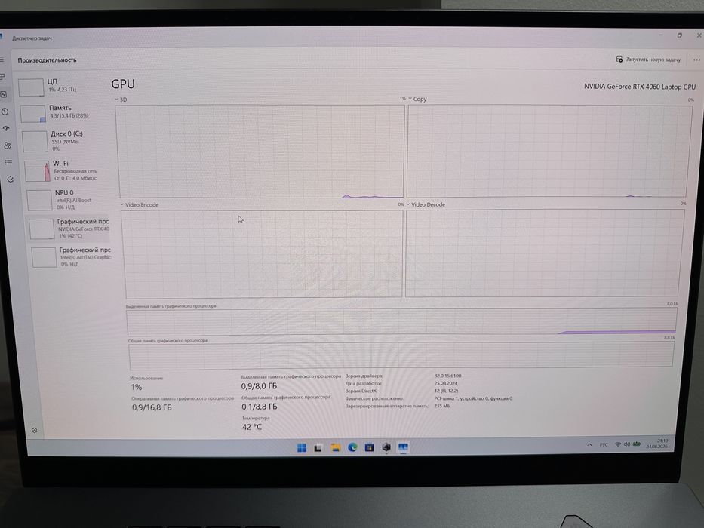704x528 pixels.
Task: Click the GPU heading text
Action: click(122, 84)
